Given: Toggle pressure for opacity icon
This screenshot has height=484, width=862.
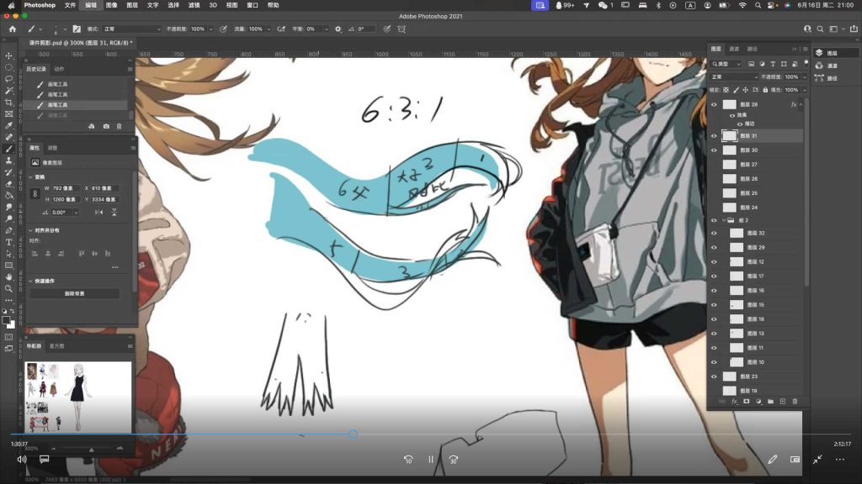Looking at the screenshot, I should (x=223, y=29).
